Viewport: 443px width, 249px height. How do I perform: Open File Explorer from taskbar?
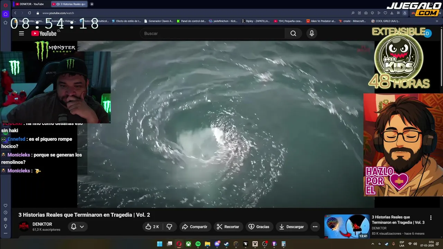(x=207, y=244)
